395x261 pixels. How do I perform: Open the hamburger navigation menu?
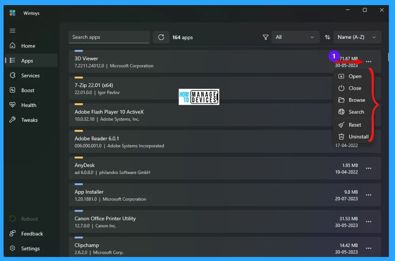[12, 31]
